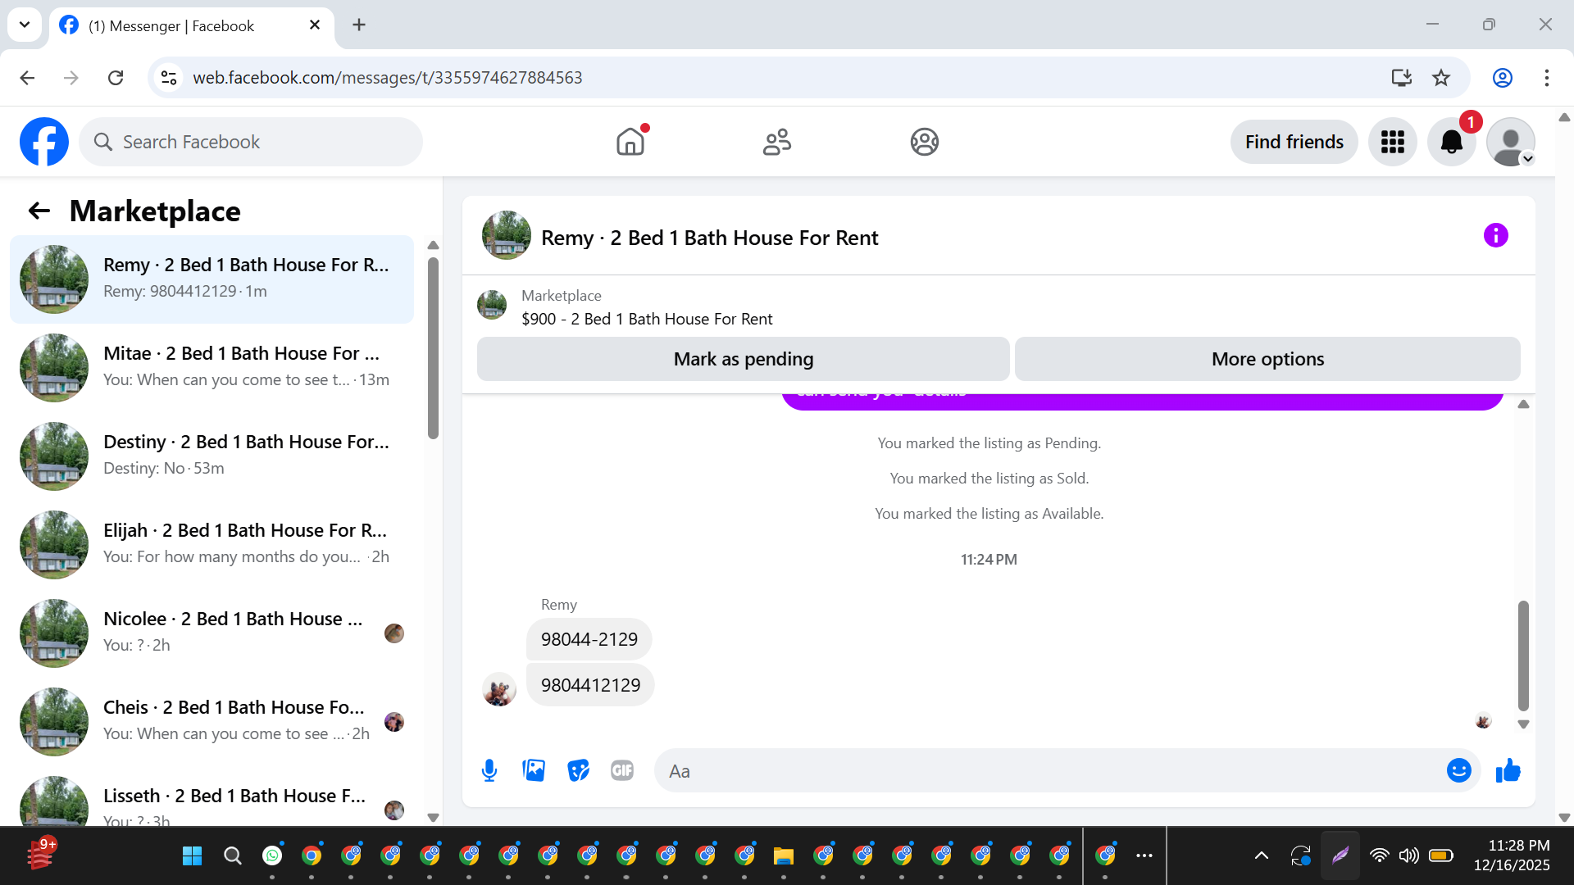Open the $900 2 Bed 1 Bath listing link
Image resolution: width=1574 pixels, height=885 pixels.
[x=647, y=319]
